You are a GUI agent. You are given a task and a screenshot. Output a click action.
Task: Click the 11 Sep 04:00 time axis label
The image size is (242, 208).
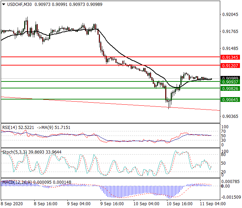point(213,204)
